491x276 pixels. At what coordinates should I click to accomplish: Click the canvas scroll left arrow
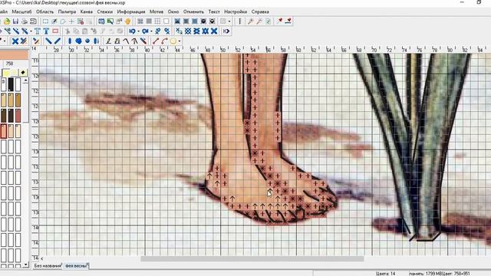pos(41,259)
